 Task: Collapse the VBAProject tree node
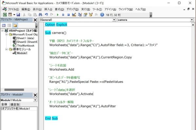2,31
